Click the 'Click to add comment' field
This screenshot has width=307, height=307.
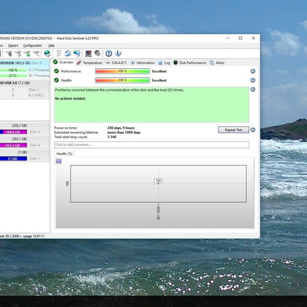coord(152,145)
